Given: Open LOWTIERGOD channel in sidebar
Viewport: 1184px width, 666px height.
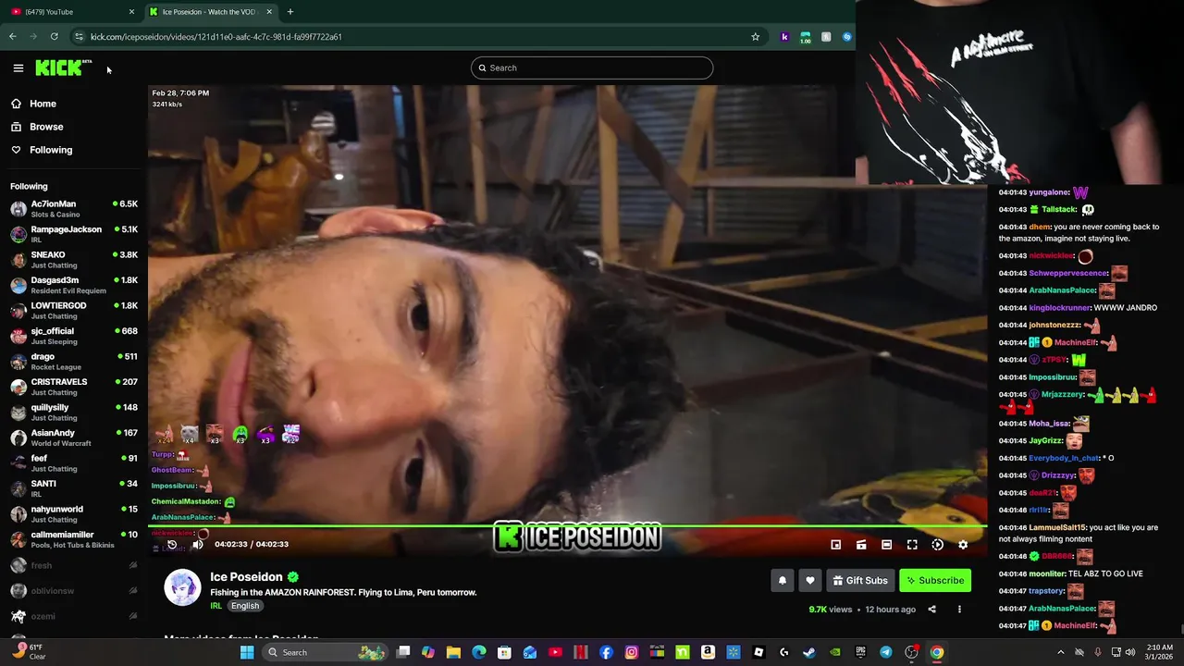Looking at the screenshot, I should point(74,311).
